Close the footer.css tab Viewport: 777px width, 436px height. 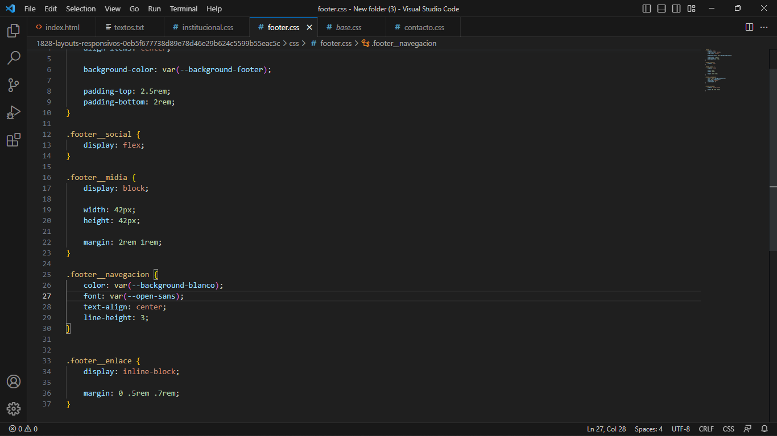pos(309,27)
